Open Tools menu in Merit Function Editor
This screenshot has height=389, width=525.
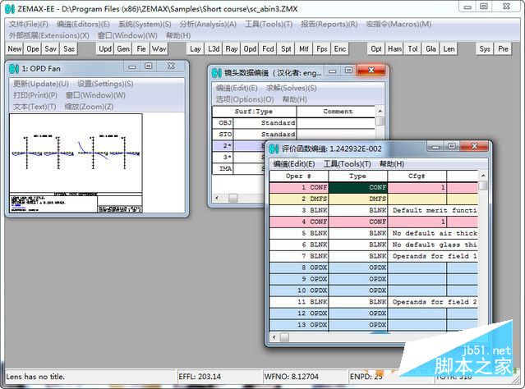[x=347, y=164]
